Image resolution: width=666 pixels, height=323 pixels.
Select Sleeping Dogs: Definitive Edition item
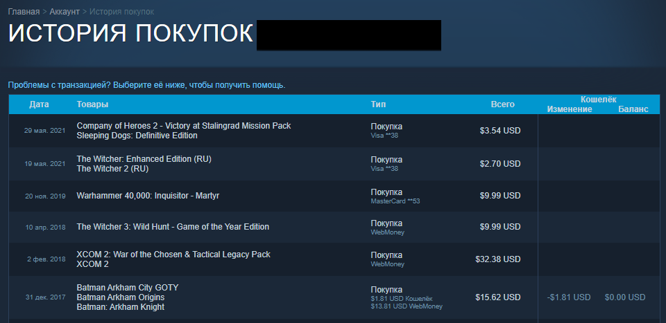137,136
